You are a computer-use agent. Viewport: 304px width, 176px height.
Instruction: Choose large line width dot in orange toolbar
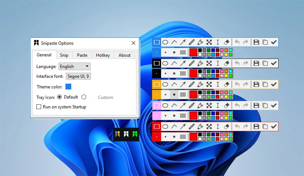click(174, 95)
